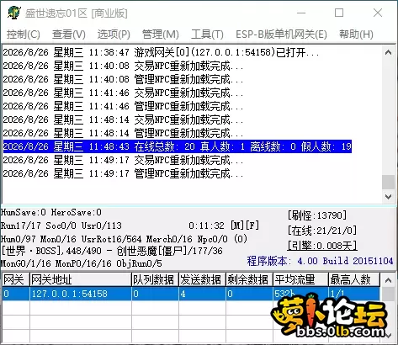Click the [刷怪:13790] status label

click(317, 215)
